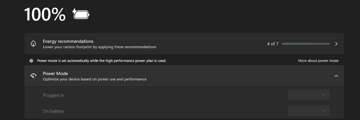The width and height of the screenshot is (360, 120).
Task: Click the high performance power plan notice
Action: pyautogui.click(x=102, y=61)
